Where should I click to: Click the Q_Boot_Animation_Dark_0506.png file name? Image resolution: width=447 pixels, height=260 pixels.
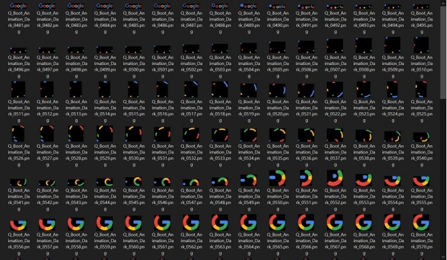(307, 66)
